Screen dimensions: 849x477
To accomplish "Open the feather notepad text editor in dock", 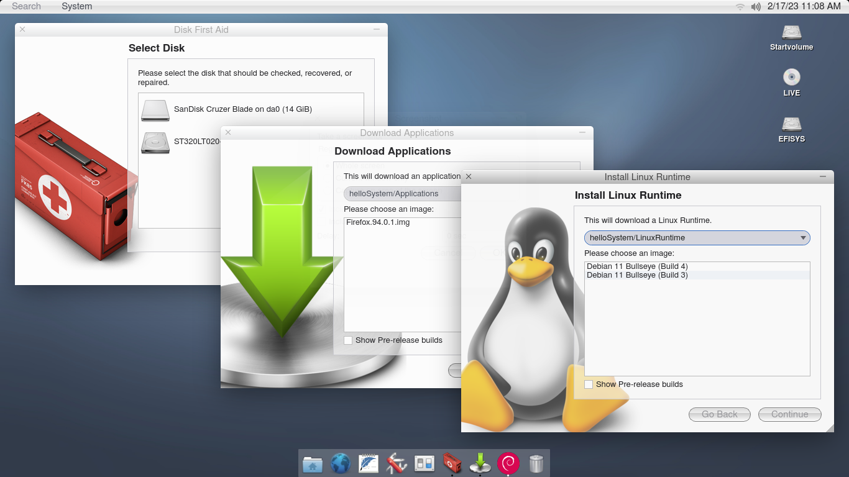I will [369, 463].
